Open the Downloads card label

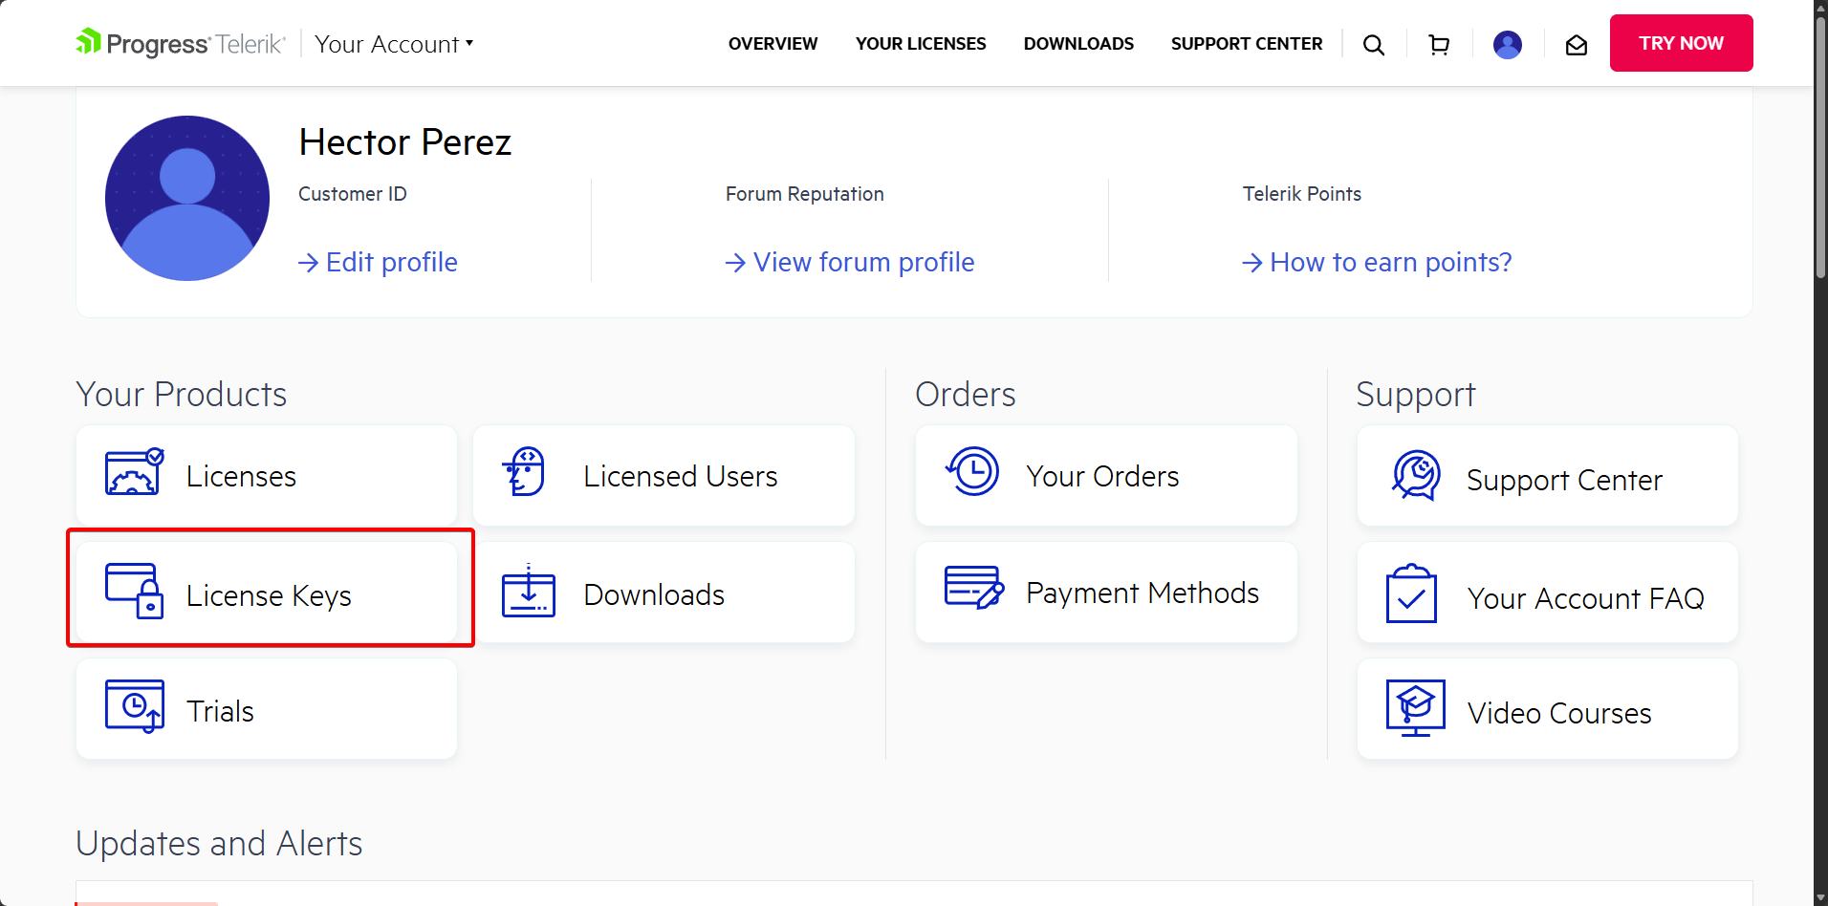tap(654, 594)
